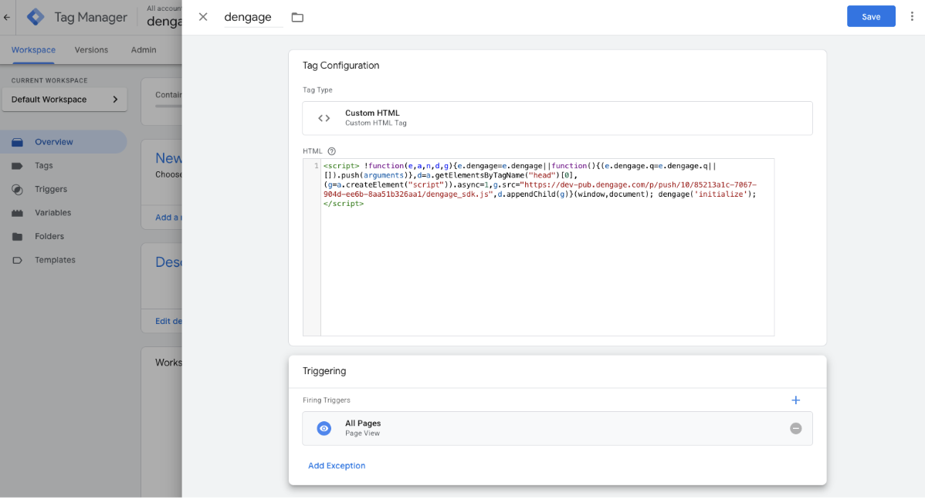Remove the All Pages trigger
The image size is (925, 503).
(796, 429)
